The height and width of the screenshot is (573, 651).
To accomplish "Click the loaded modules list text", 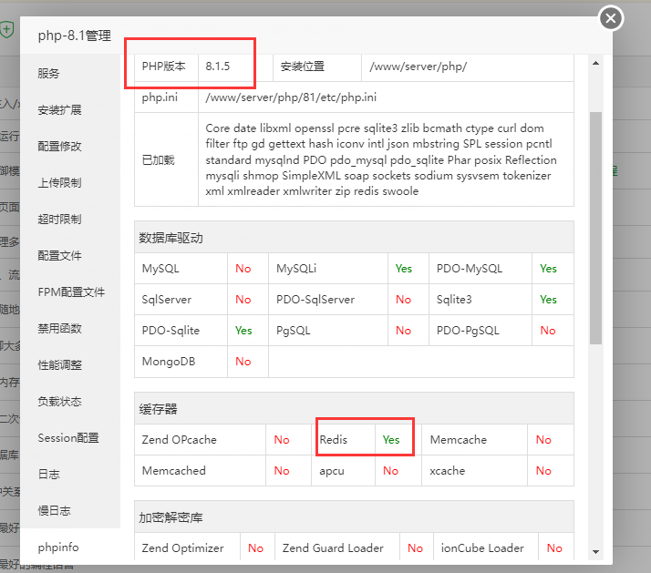I will pyautogui.click(x=381, y=159).
